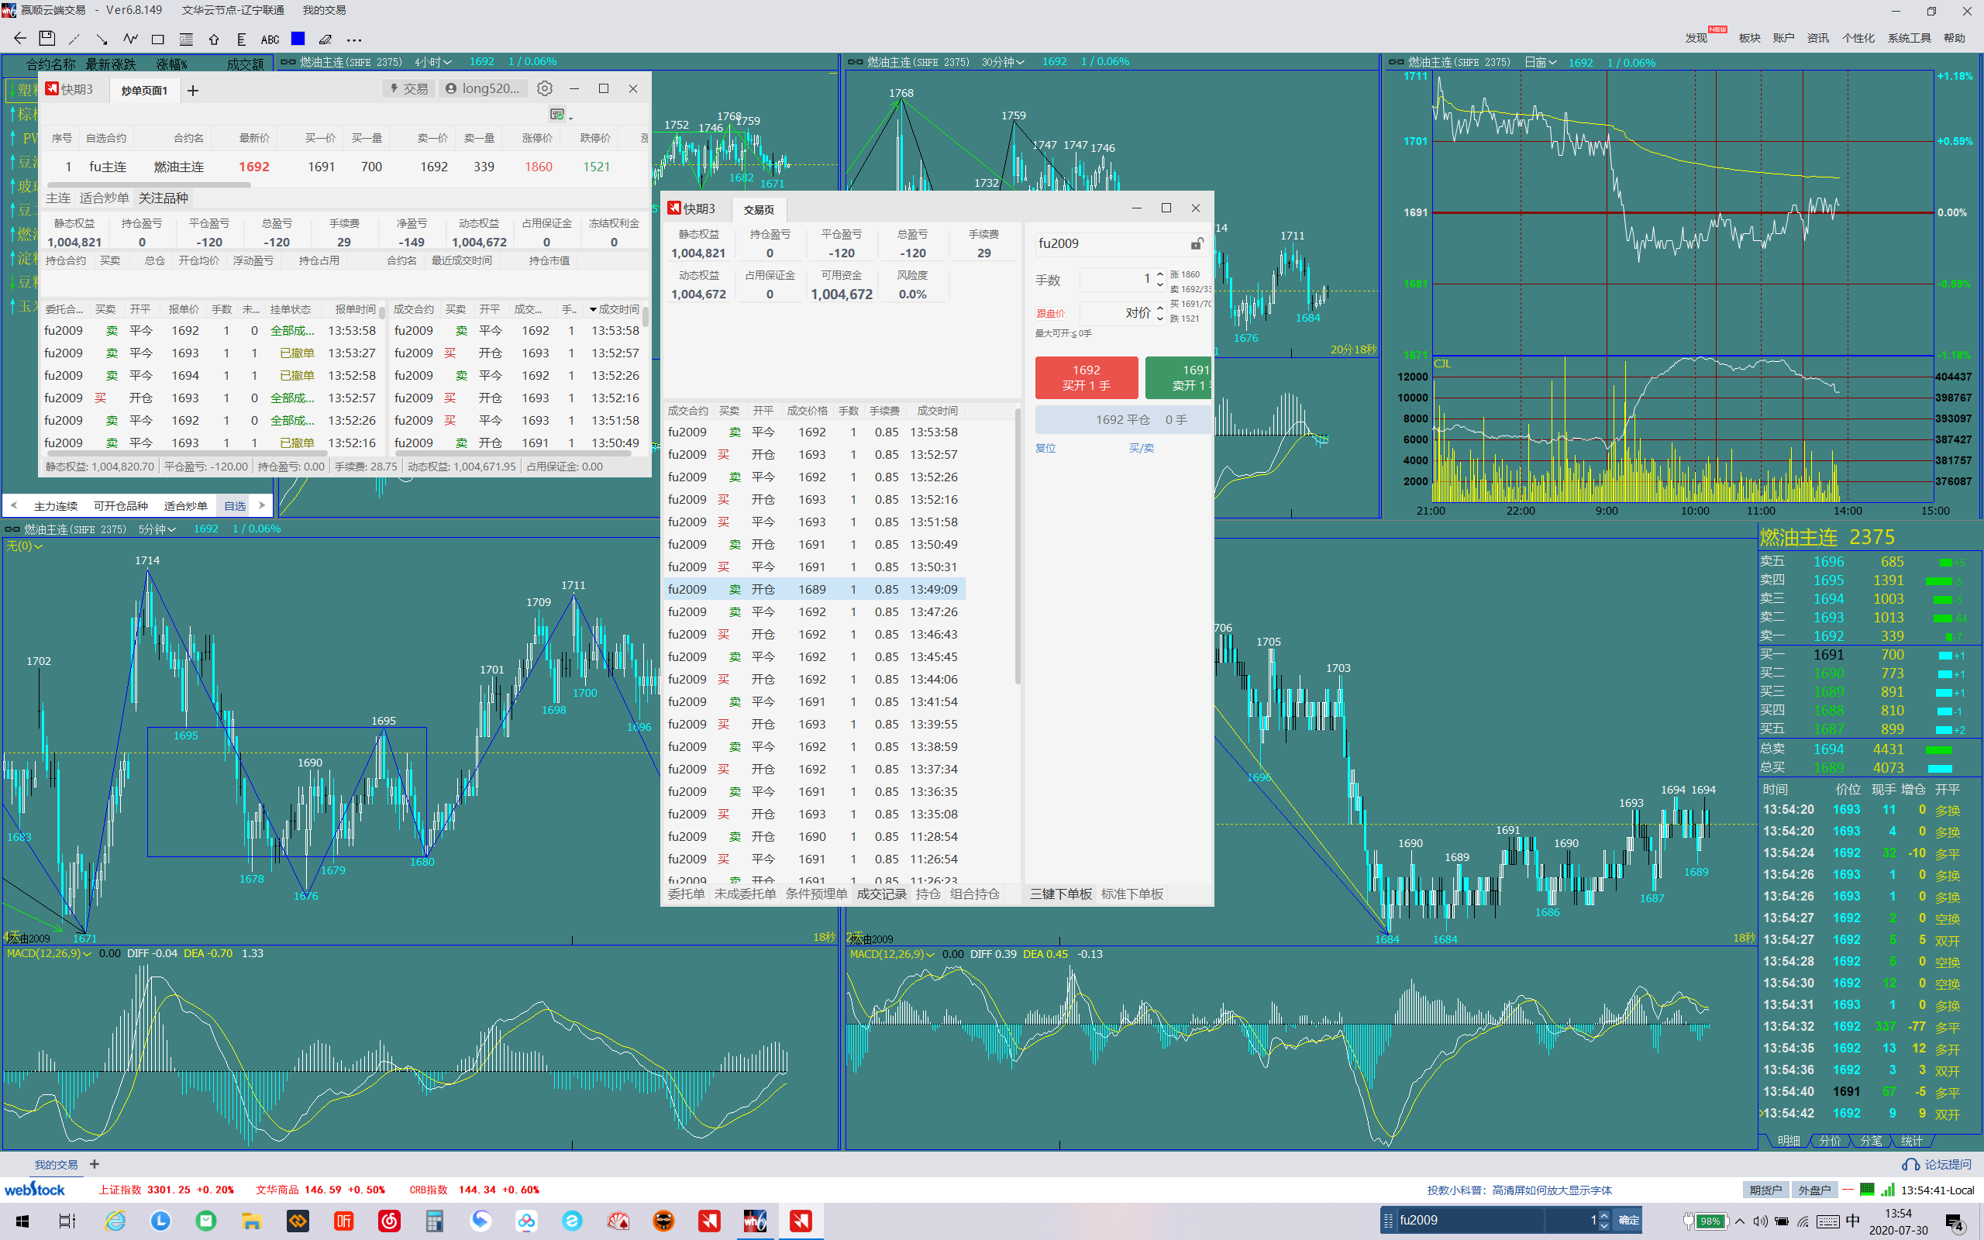
Task: Open Windows Start menu
Action: 22,1221
